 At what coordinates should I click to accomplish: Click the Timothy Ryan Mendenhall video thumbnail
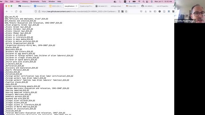(x=190, y=11)
